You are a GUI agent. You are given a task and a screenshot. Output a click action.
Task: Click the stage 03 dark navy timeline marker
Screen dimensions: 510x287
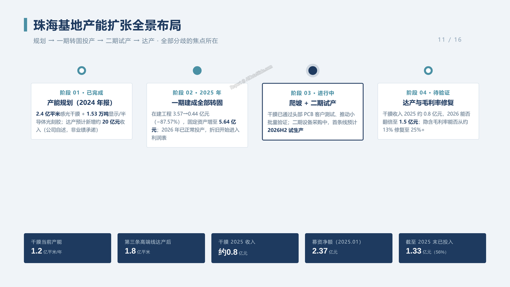pos(313,71)
